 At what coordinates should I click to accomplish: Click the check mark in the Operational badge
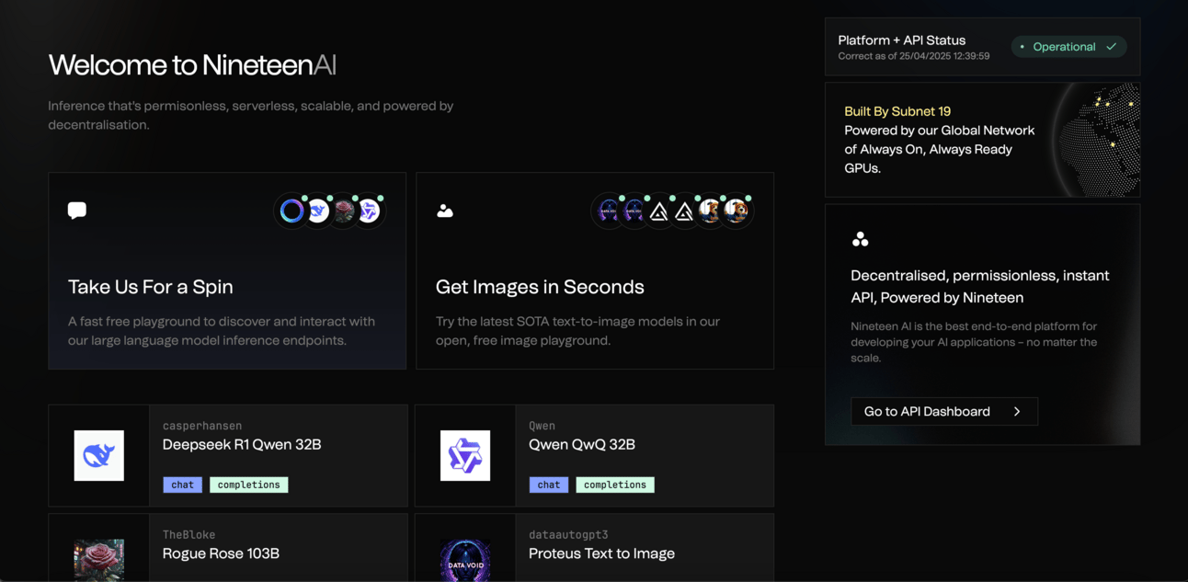pos(1112,46)
